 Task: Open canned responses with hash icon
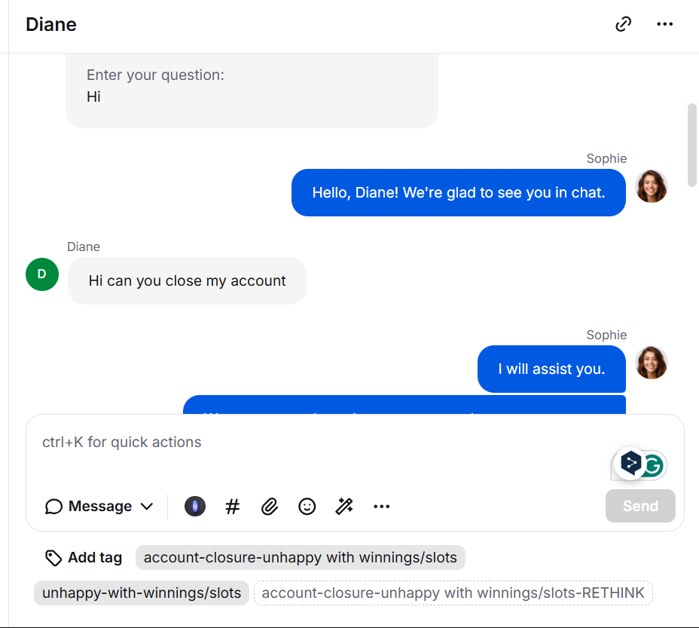point(232,506)
